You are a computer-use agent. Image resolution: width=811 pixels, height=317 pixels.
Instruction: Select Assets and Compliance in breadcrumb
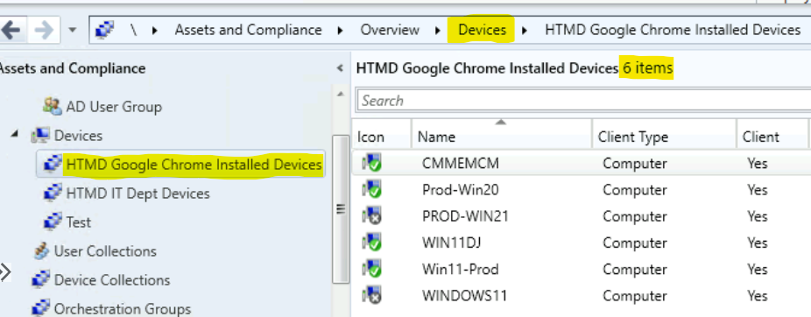pyautogui.click(x=248, y=30)
